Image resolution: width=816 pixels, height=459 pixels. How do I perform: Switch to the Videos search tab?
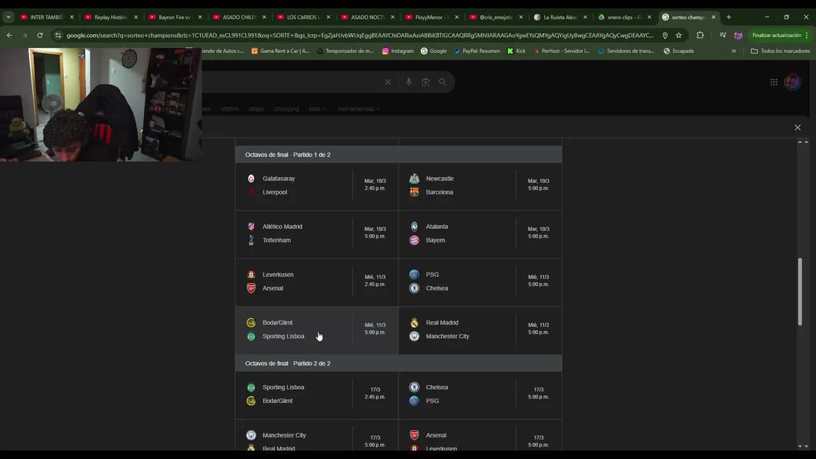click(229, 109)
